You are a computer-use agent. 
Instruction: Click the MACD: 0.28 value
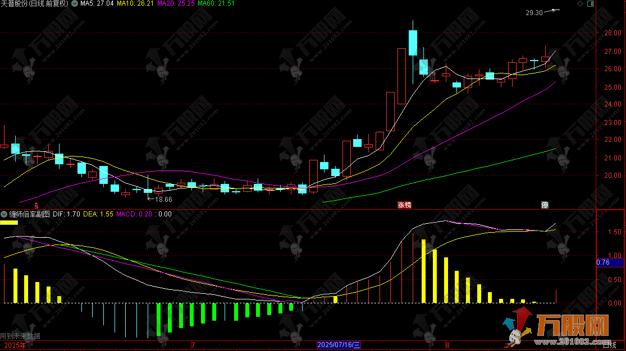click(134, 214)
